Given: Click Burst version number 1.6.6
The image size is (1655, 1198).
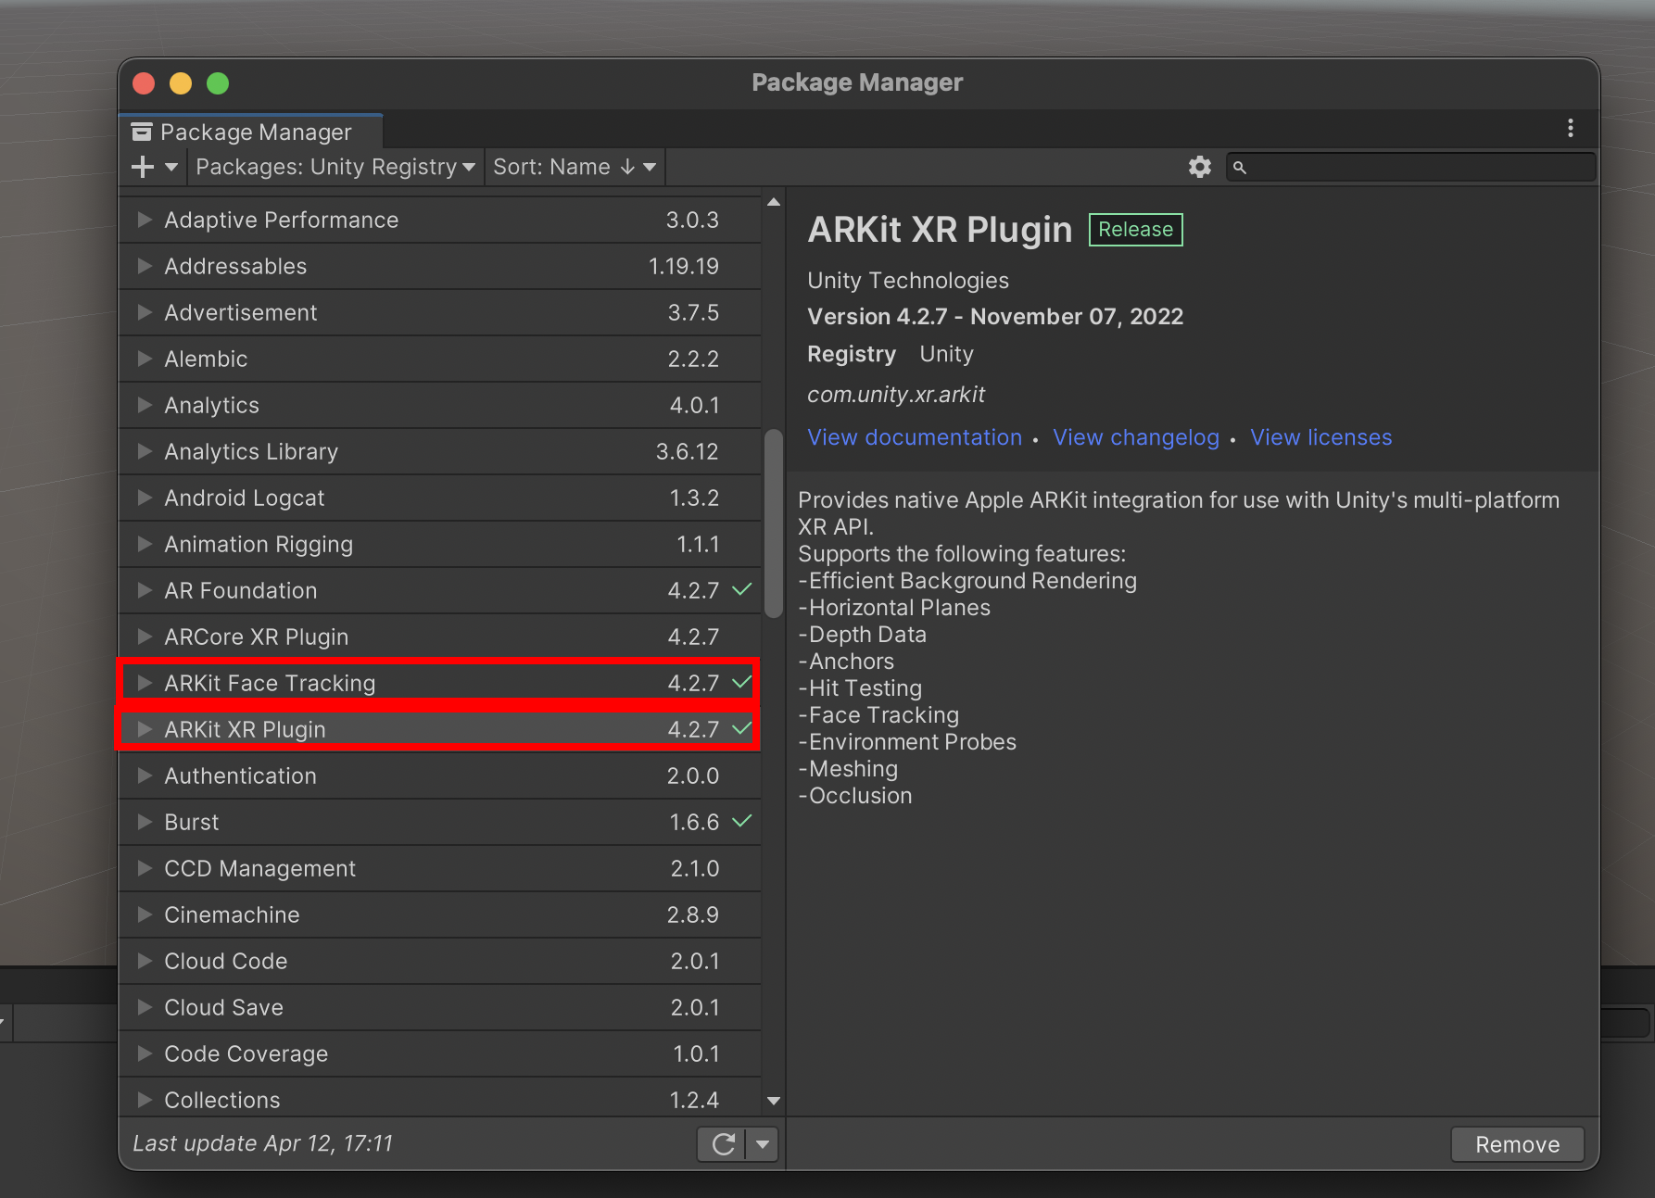Looking at the screenshot, I should coord(694,822).
